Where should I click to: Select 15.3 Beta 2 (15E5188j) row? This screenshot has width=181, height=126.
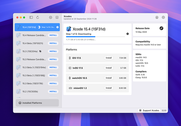(x=37, y=75)
